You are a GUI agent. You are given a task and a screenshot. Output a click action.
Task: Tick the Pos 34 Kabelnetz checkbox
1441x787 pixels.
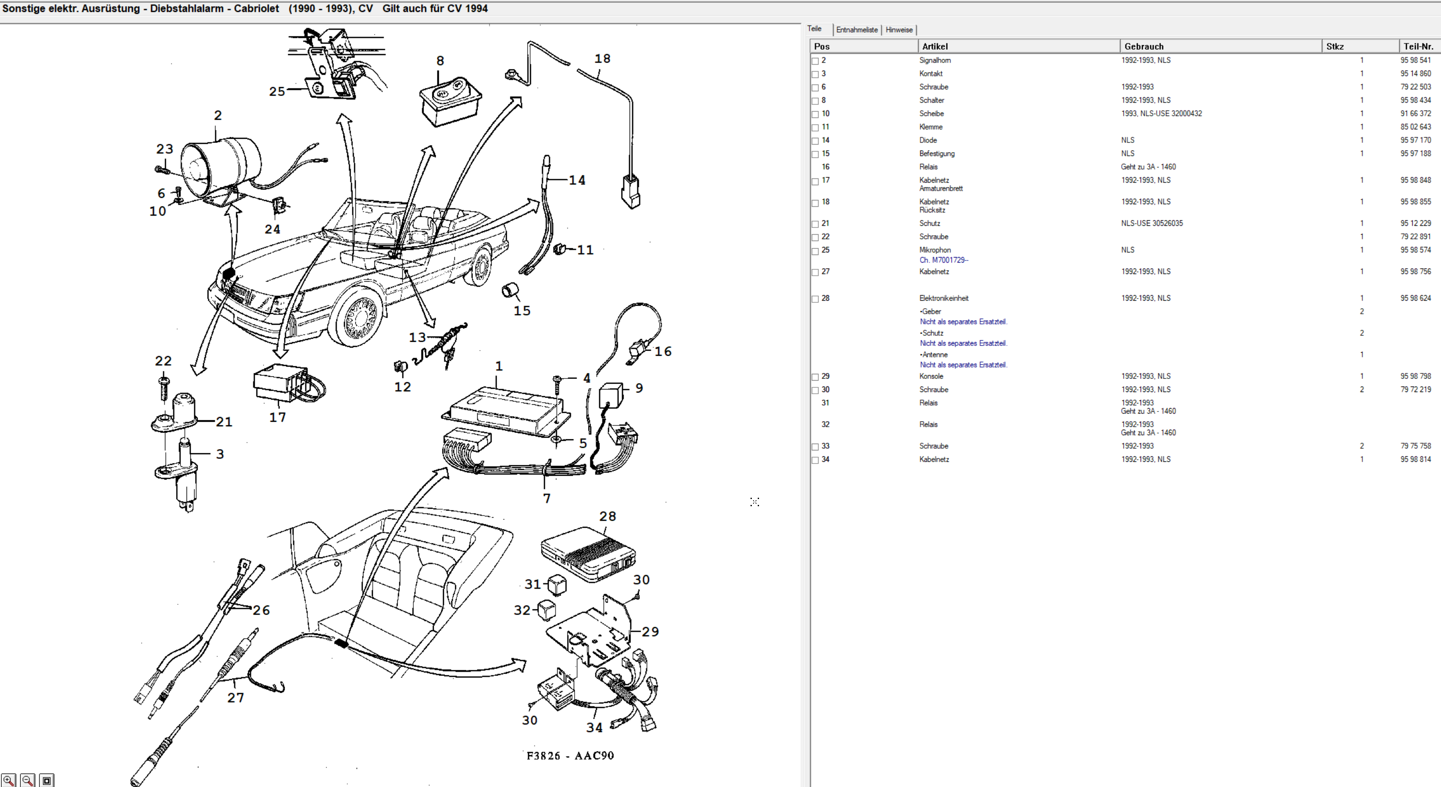(815, 461)
